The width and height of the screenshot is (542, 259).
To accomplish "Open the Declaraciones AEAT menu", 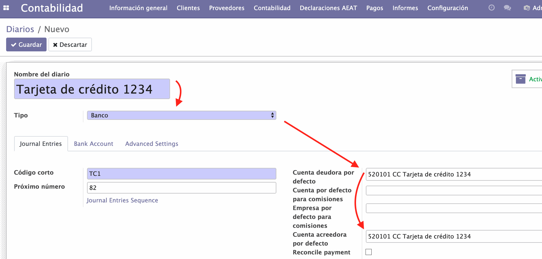I will click(328, 8).
